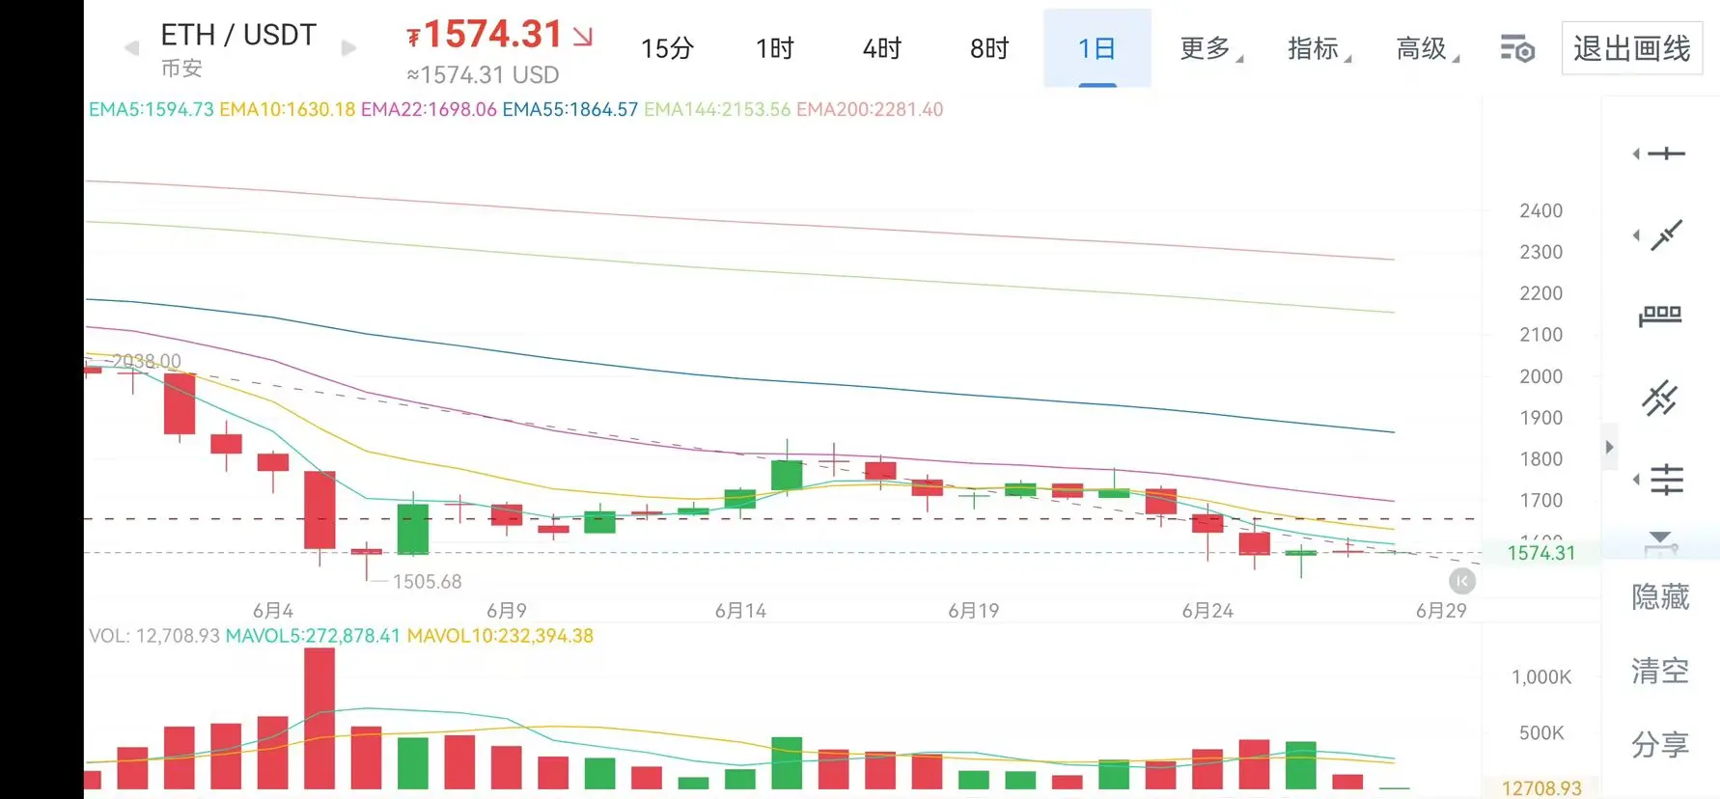
Task: Select the trend line drawing tool
Action: 1667,234
